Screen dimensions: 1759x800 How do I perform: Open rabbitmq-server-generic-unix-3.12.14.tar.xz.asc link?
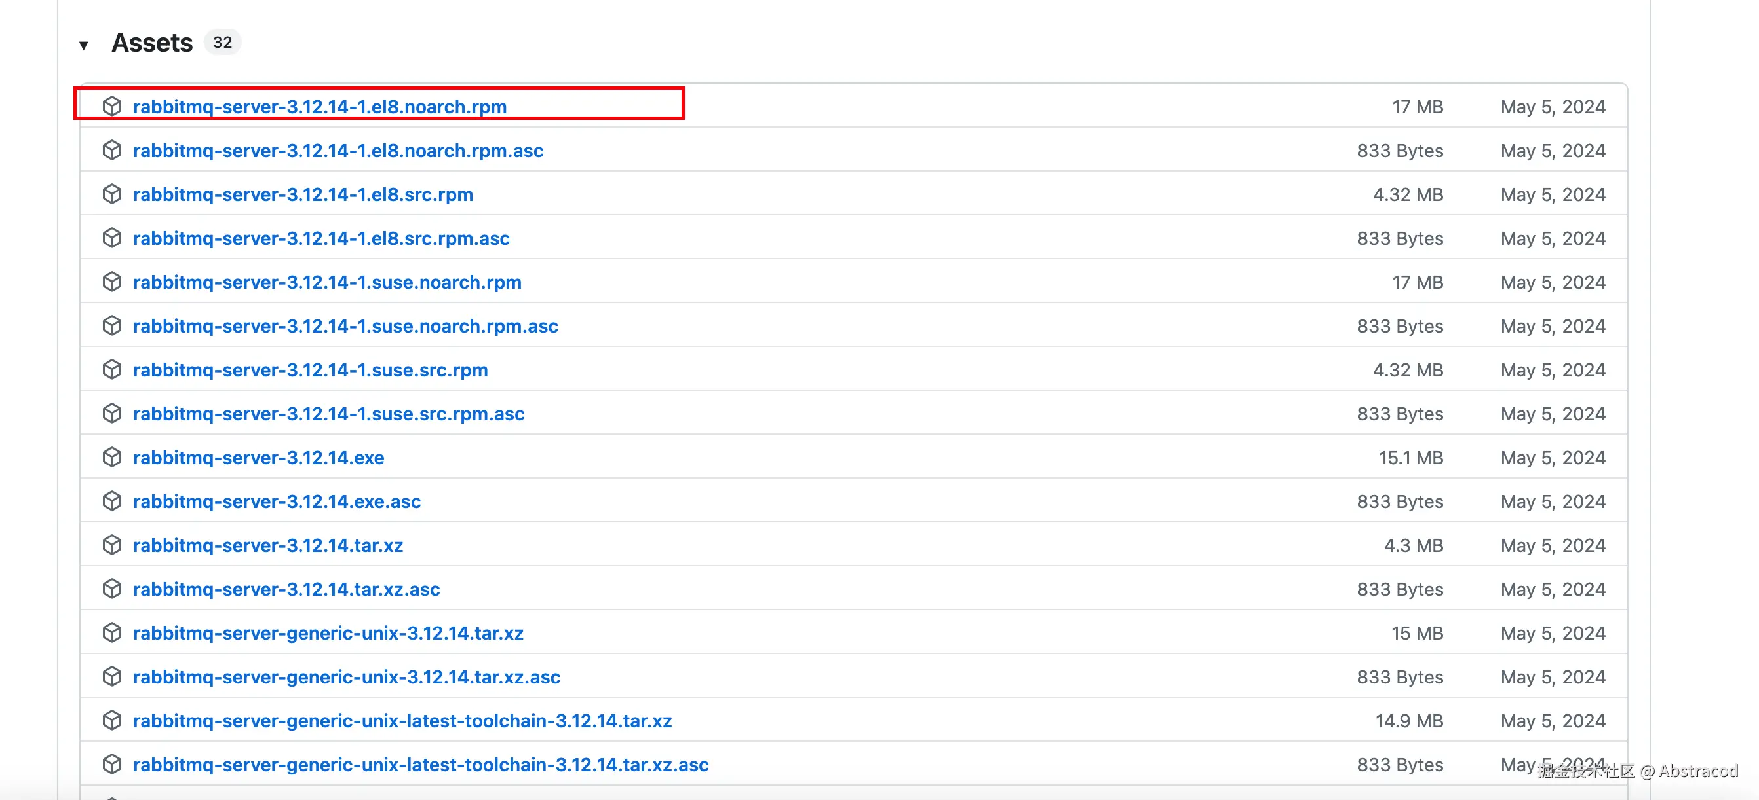click(347, 677)
